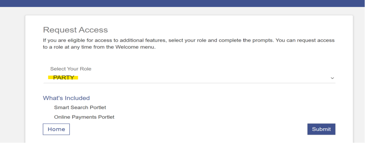Open the Select Your Role combo box middle area
The height and width of the screenshot is (143, 365).
(x=189, y=78)
